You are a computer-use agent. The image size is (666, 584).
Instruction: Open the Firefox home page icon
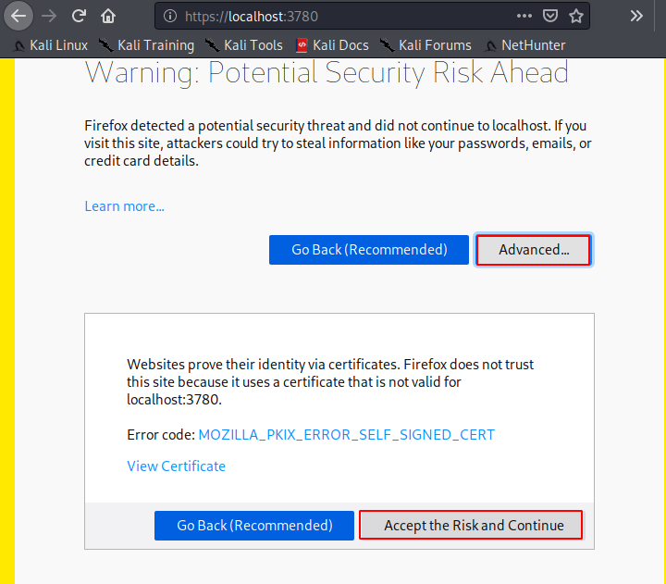pyautogui.click(x=108, y=16)
